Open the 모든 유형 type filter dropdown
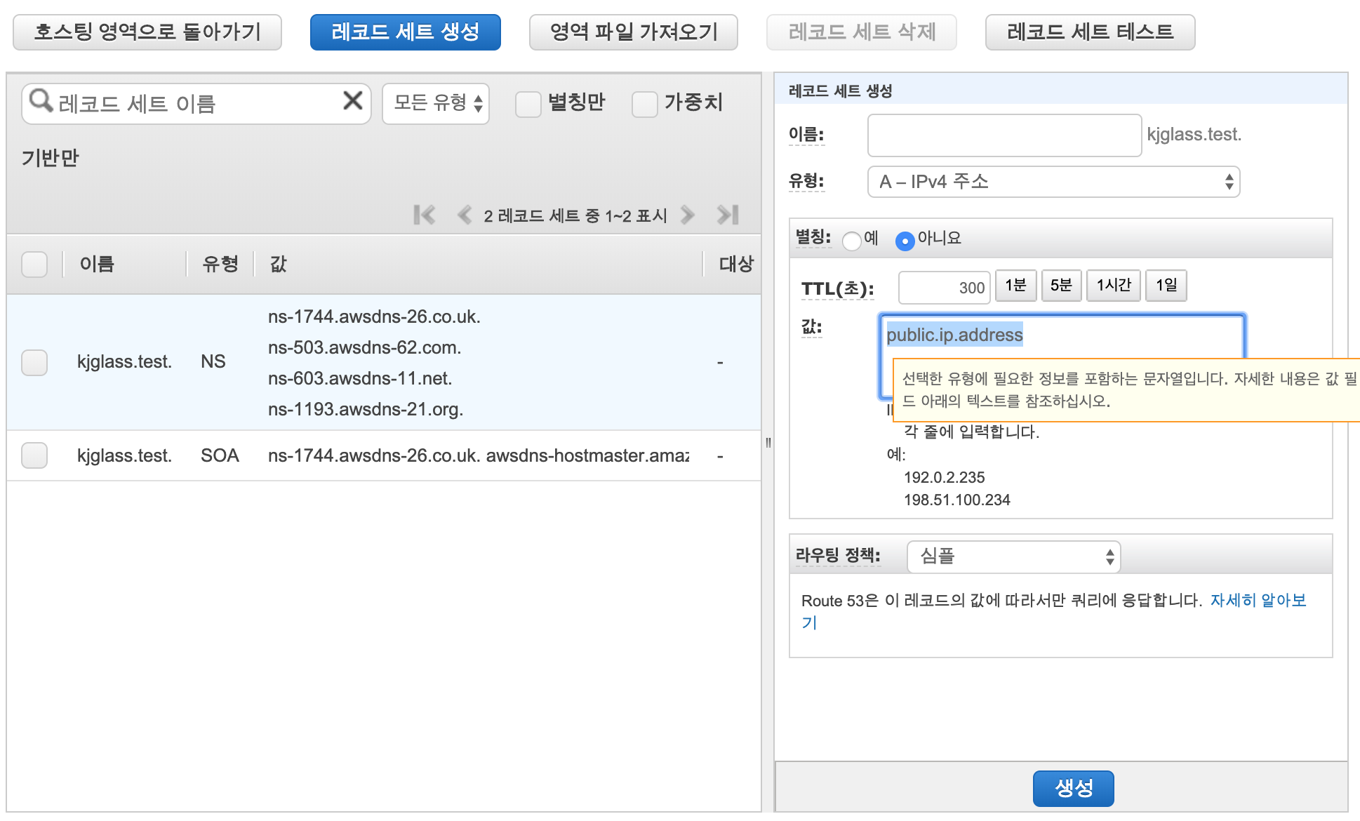This screenshot has height=821, width=1360. (436, 104)
